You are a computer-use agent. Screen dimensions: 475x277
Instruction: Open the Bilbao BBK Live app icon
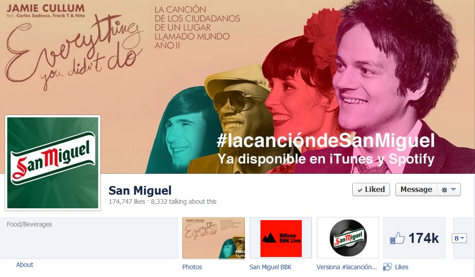pyautogui.click(x=281, y=238)
